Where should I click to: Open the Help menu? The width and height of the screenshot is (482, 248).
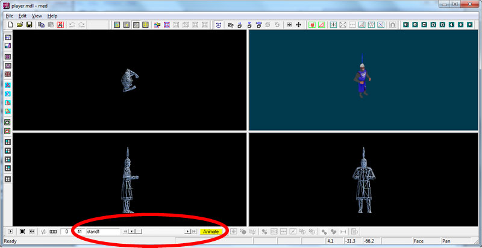(52, 16)
